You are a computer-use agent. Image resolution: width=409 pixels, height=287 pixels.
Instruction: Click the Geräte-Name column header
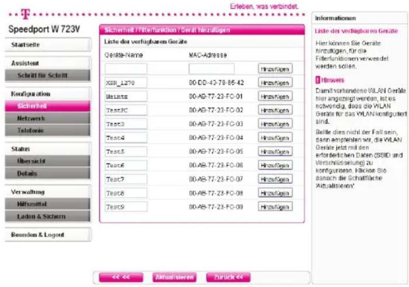coord(124,55)
